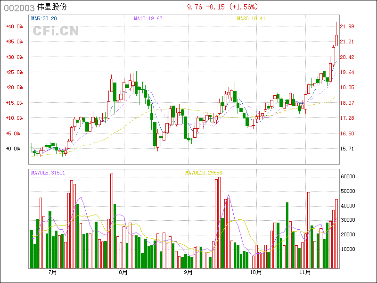Click the stock code 002003
Screen dimensions: 377x283
tap(19, 8)
